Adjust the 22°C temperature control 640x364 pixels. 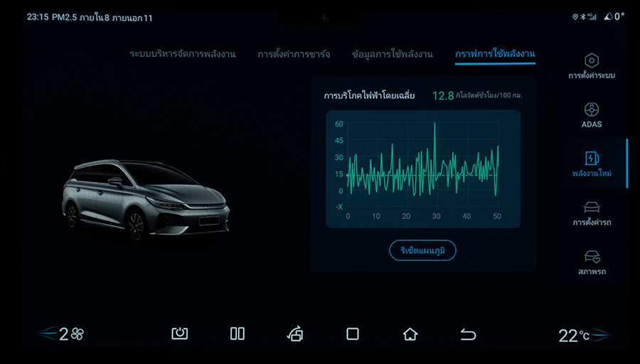click(573, 336)
